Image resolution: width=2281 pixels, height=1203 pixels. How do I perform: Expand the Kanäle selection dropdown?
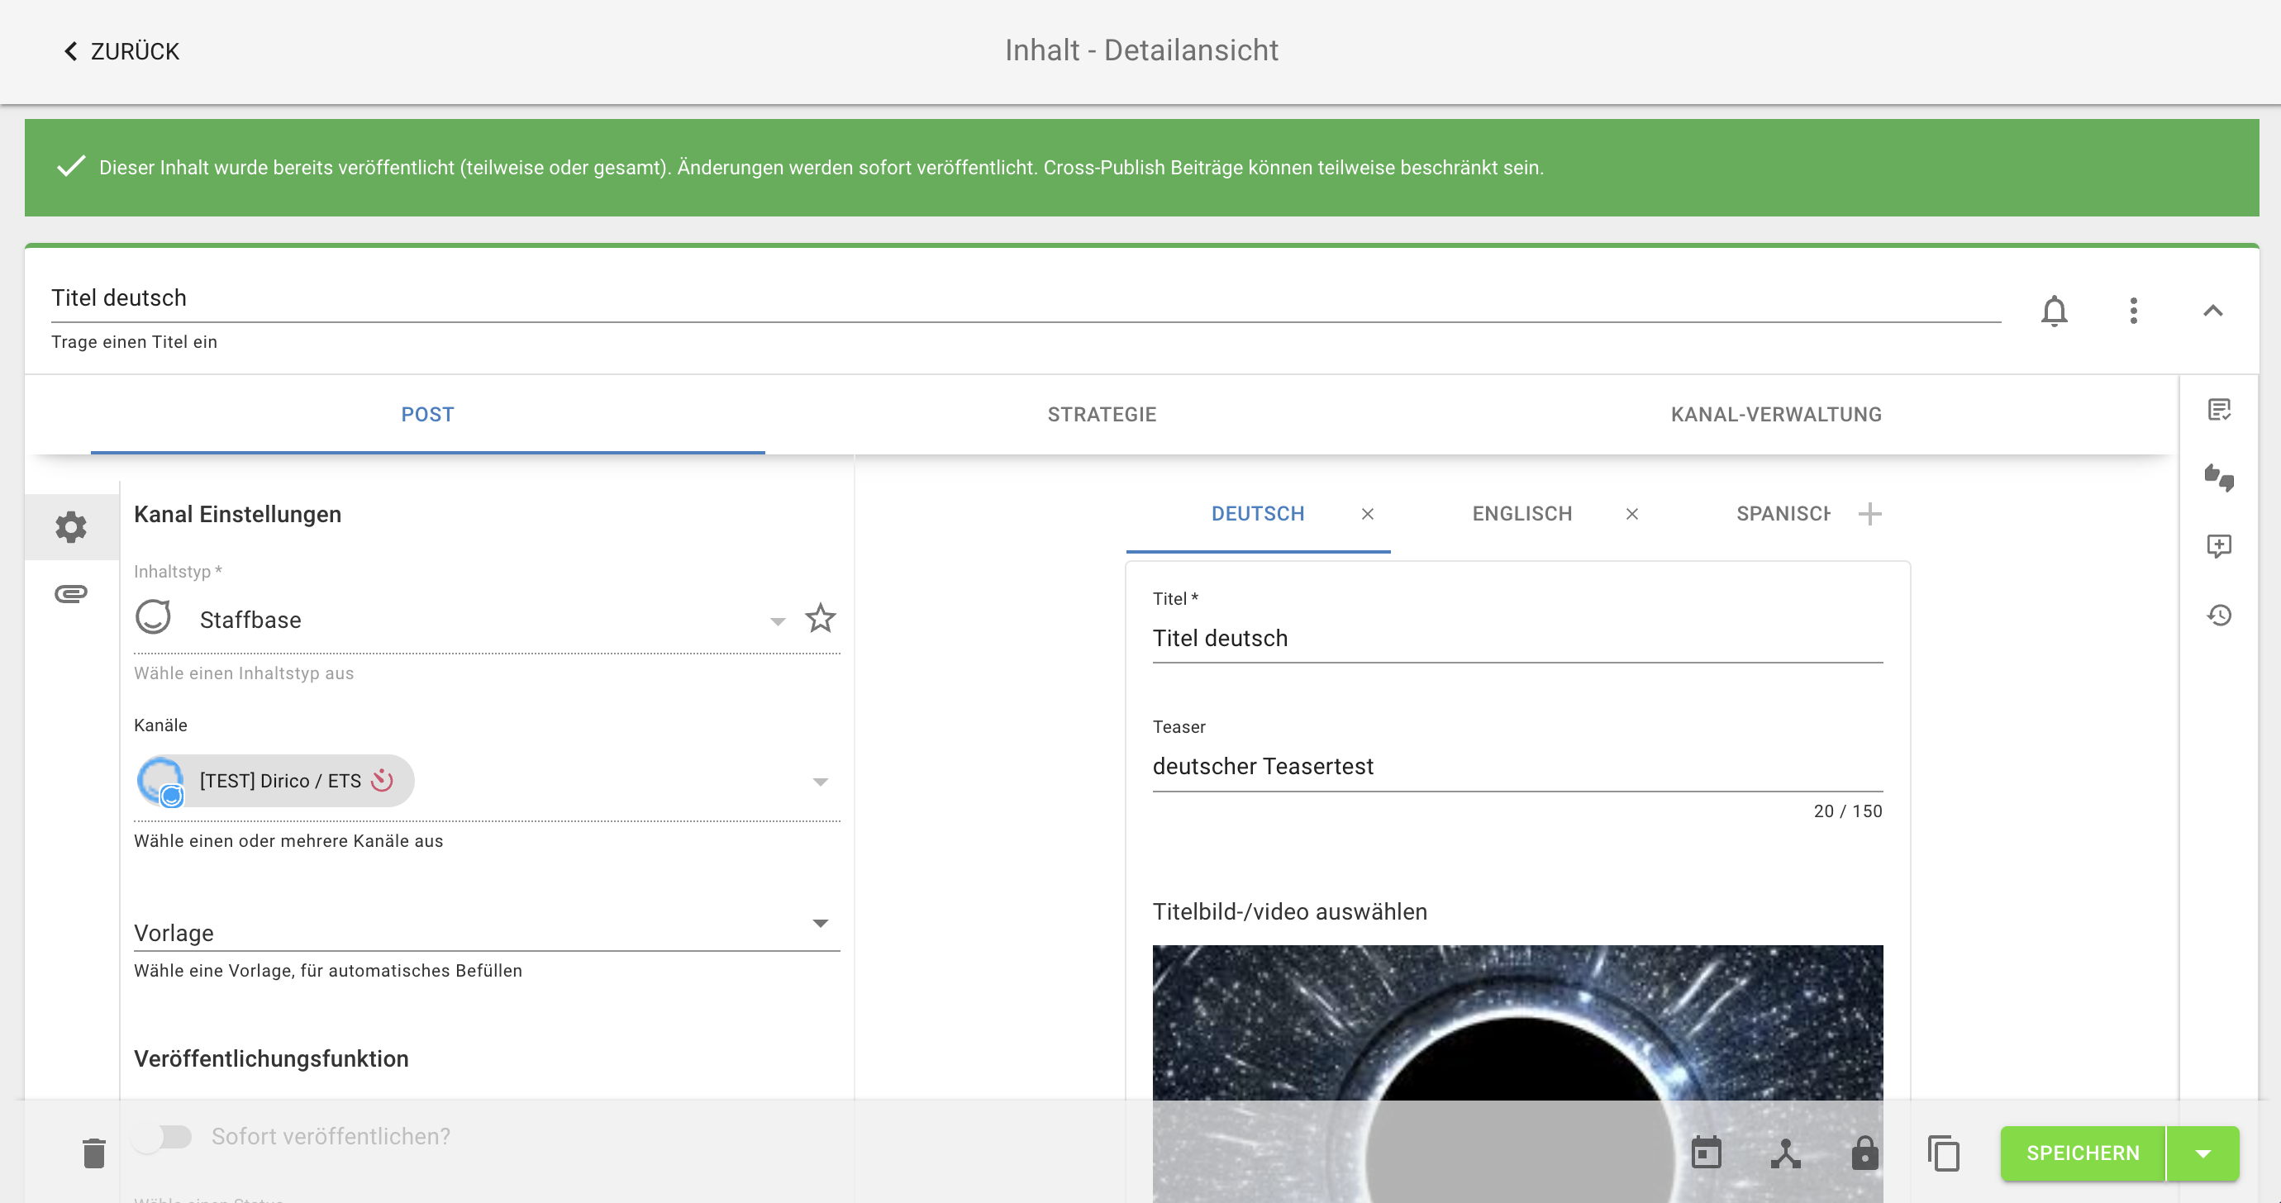tap(821, 781)
